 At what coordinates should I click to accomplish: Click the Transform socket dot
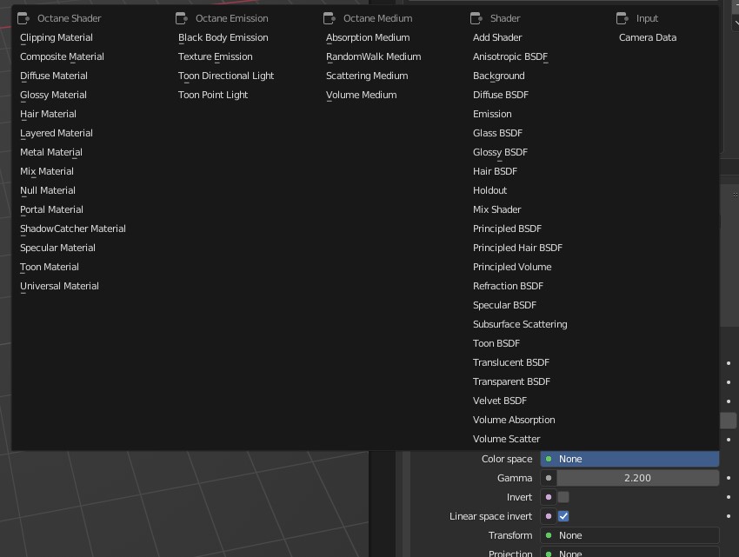(549, 535)
